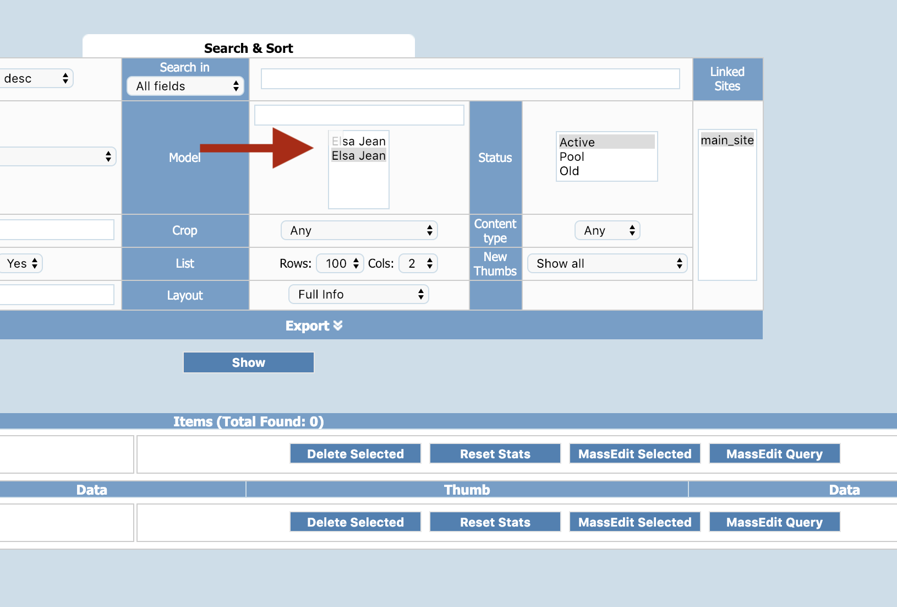Click the lower Reset Stats button
The height and width of the screenshot is (607, 897).
pos(495,522)
